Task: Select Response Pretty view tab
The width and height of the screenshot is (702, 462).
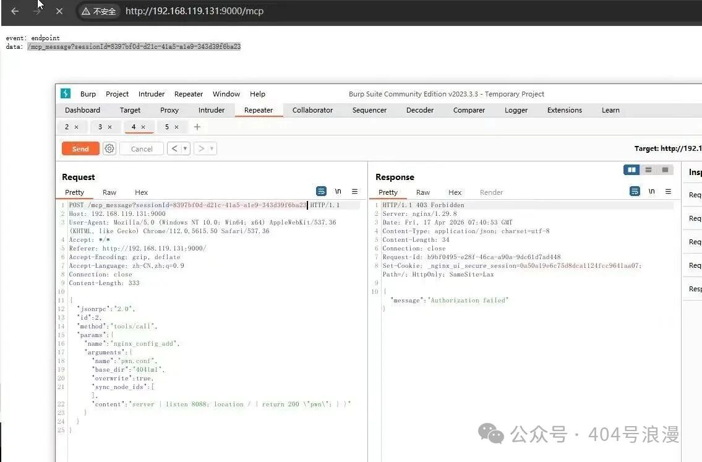Action: (x=388, y=192)
